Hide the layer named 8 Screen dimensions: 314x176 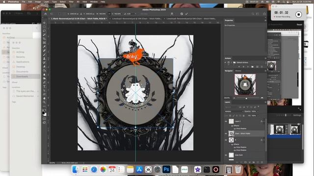(226, 140)
